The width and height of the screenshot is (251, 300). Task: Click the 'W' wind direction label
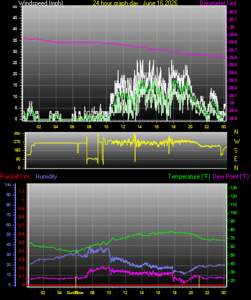[x=237, y=142]
